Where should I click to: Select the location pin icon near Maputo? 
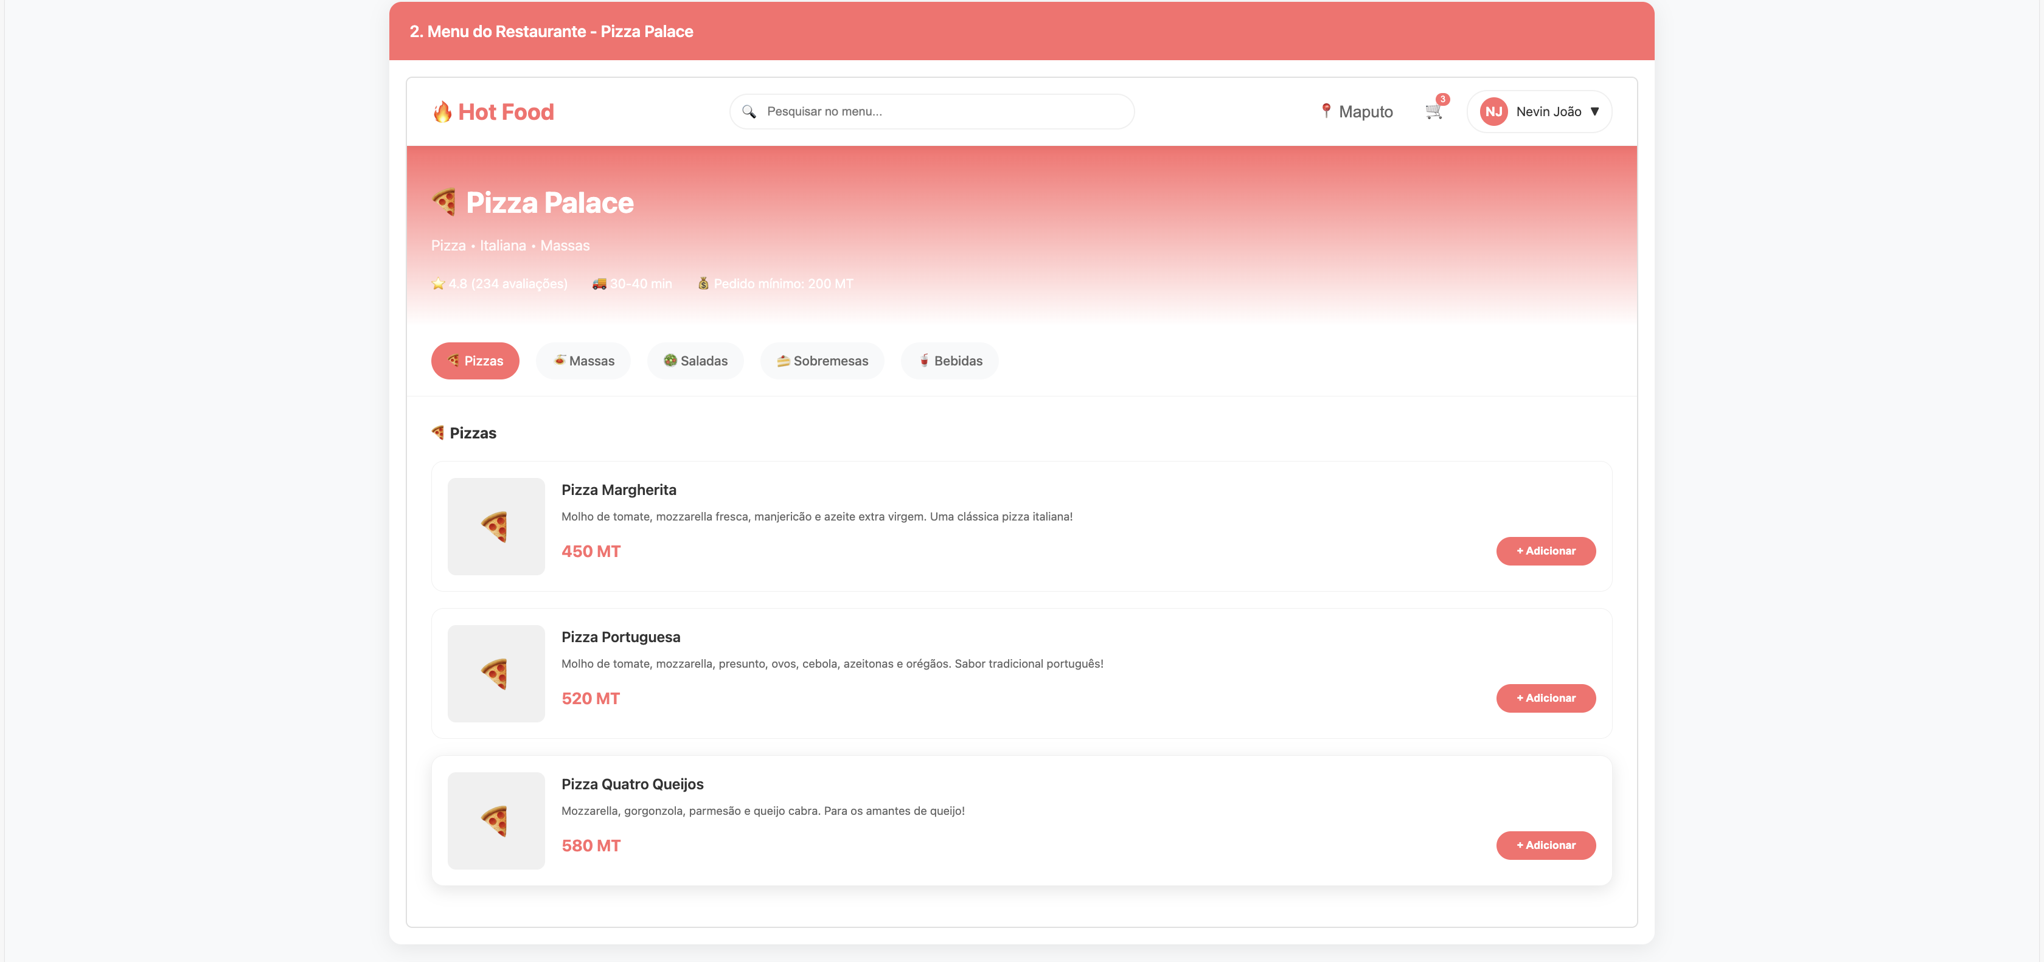point(1326,111)
